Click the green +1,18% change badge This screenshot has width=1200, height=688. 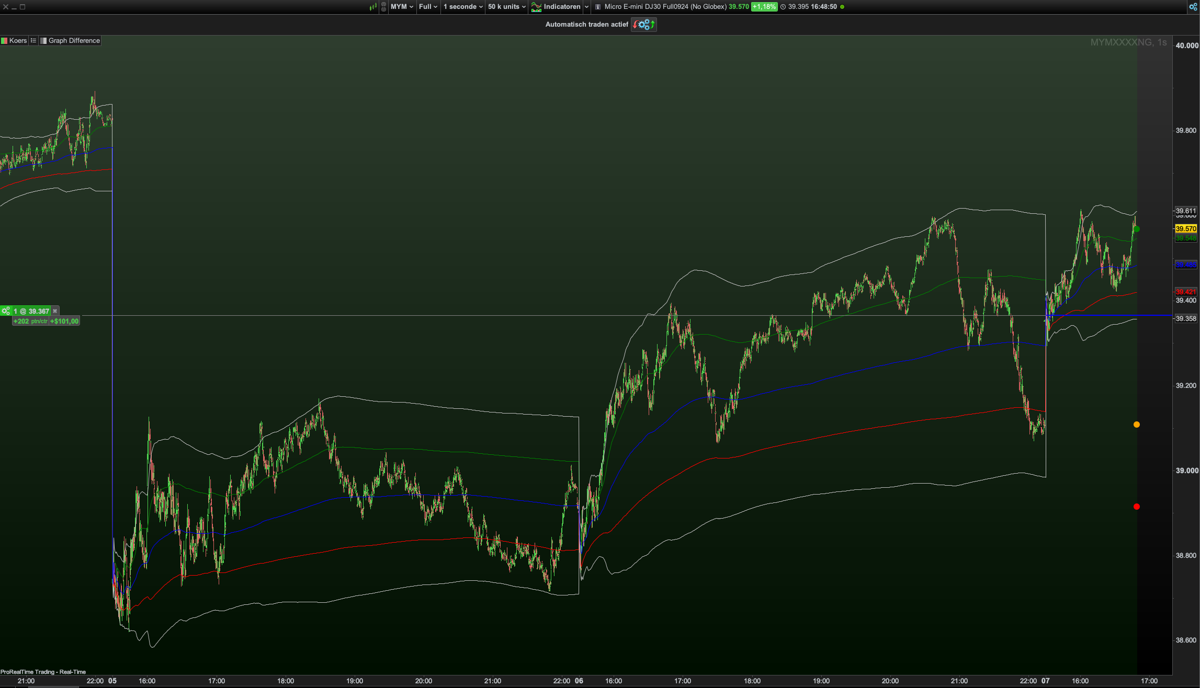764,7
